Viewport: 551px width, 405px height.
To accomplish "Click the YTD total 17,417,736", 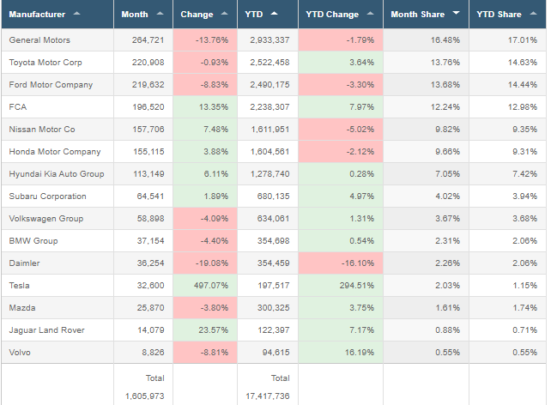I will click(268, 396).
